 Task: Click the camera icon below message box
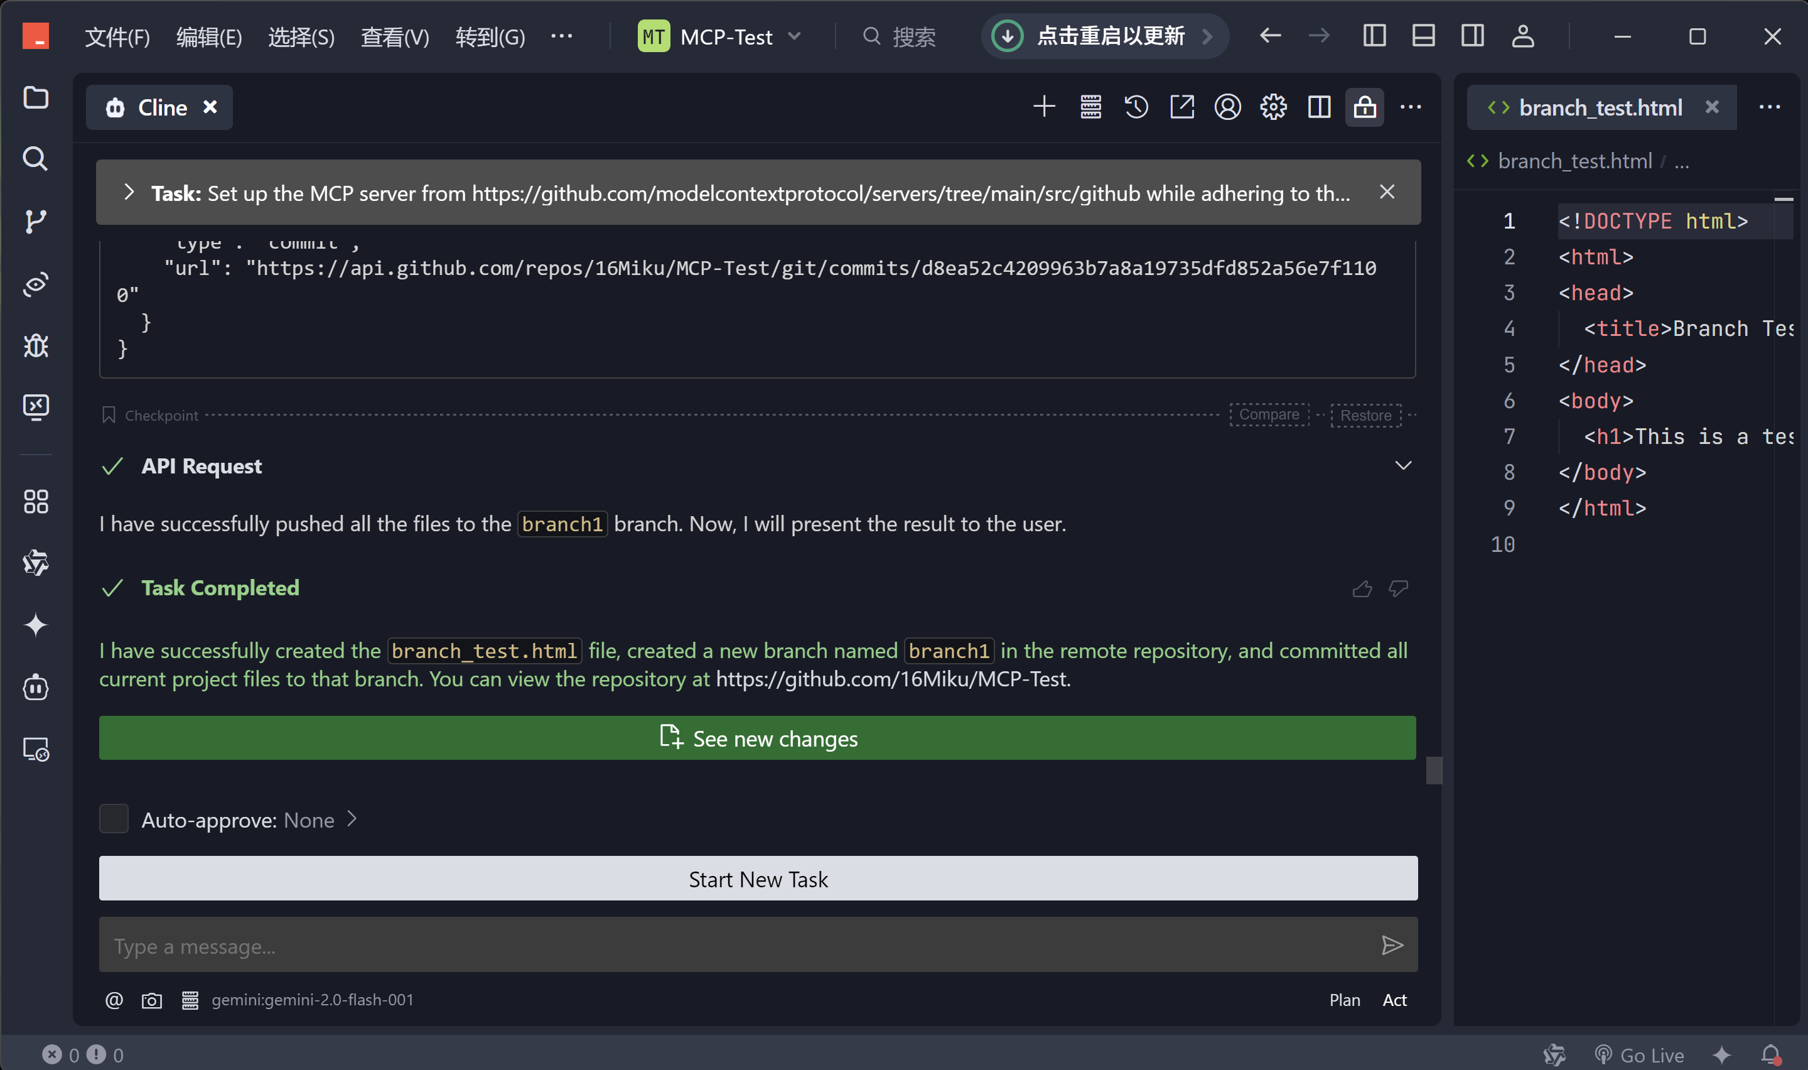[151, 1000]
